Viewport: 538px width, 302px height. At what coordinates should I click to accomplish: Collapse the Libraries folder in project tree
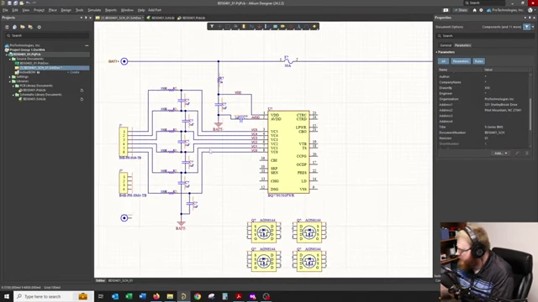click(x=9, y=81)
